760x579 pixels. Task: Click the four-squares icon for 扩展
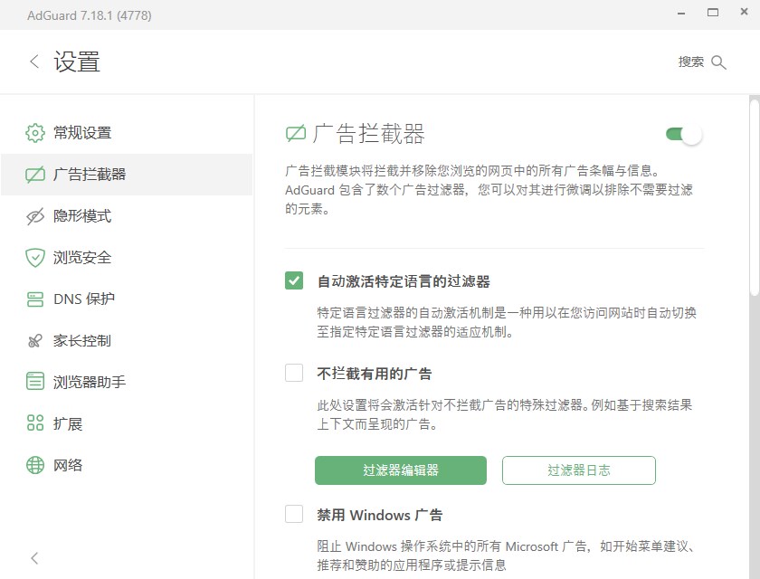[x=35, y=423]
